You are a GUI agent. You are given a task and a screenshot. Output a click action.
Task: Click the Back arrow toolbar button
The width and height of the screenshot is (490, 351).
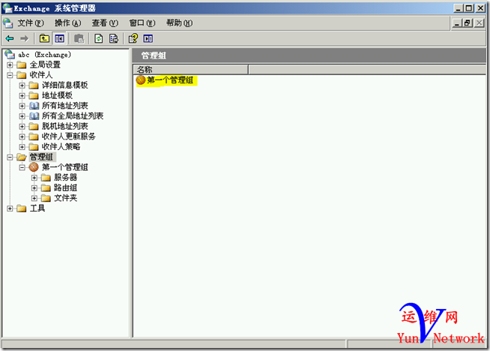(10, 38)
